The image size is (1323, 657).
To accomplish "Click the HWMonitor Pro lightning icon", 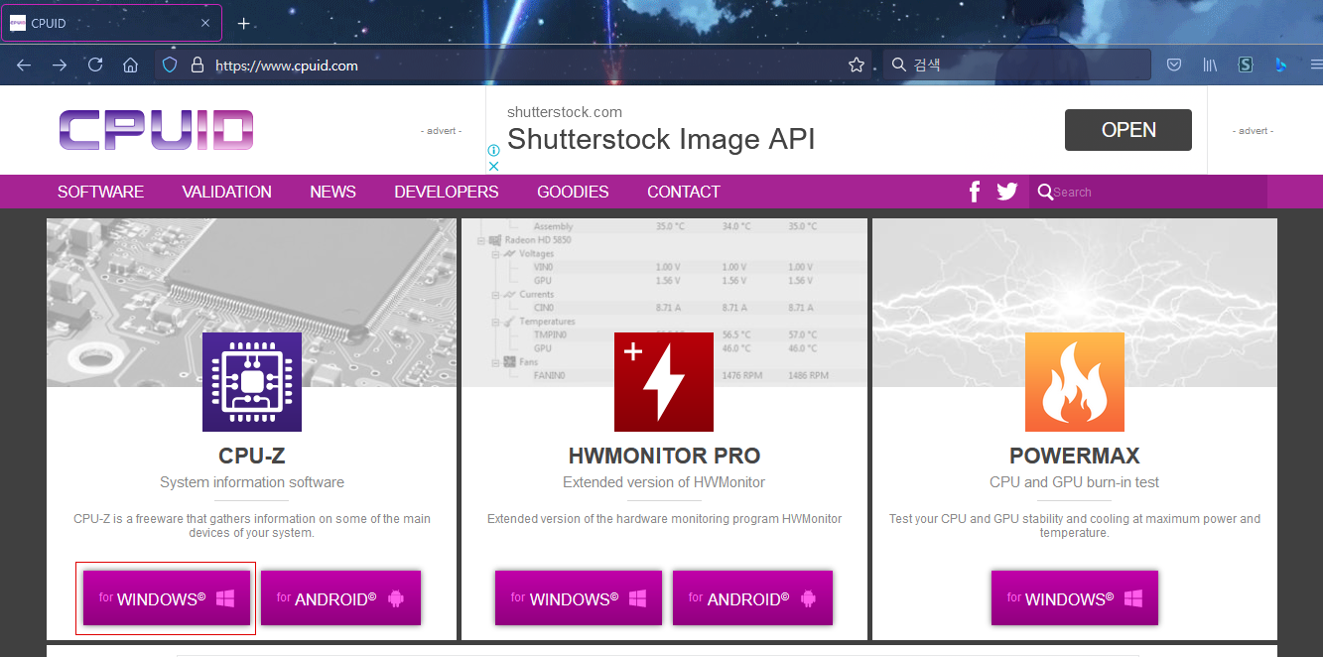I will [664, 382].
